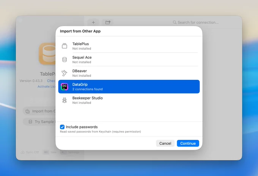The image size is (258, 176).
Task: Click the New shortcut label at bottom
Action: coord(53,152)
